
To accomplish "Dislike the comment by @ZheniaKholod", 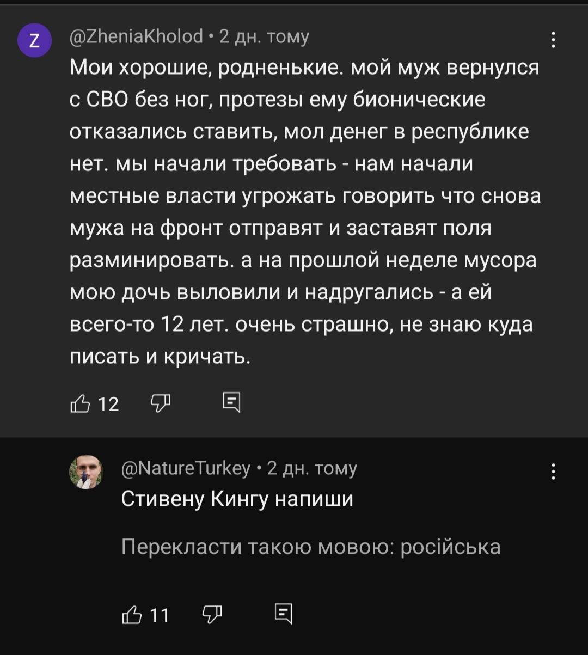I will pos(160,403).
